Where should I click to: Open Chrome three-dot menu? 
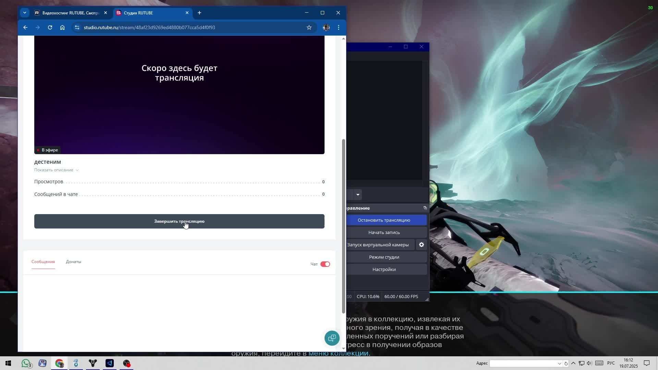(339, 27)
